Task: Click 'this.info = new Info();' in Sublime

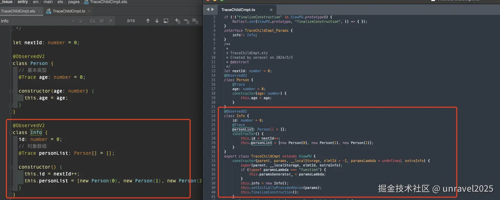Action: coord(265,183)
